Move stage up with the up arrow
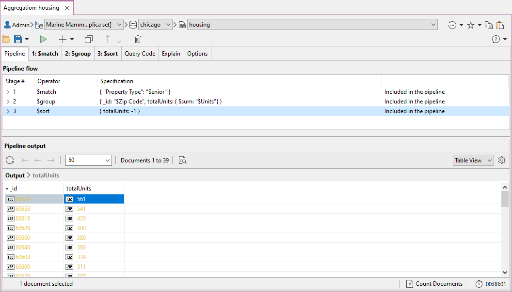The width and height of the screenshot is (512, 292). 108,39
